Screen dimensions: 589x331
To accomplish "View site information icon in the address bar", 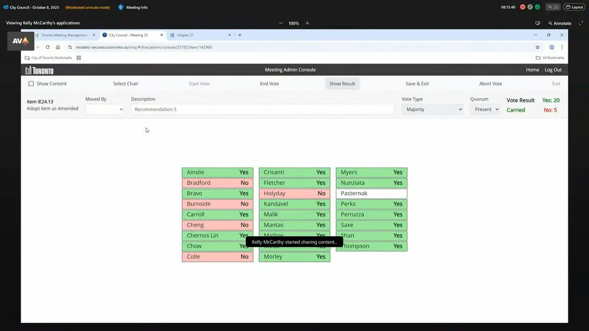I will tap(70, 47).
